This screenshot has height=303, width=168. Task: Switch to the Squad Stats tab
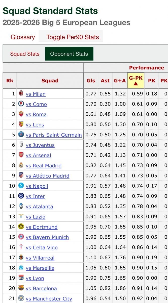[x=25, y=54]
